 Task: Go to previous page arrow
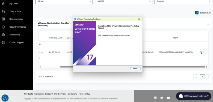click(x=196, y=77)
